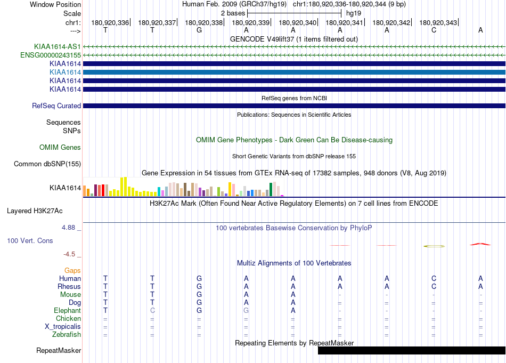Select the light blue KIAA1614 transcript label
506x363 pixels.
click(x=65, y=72)
